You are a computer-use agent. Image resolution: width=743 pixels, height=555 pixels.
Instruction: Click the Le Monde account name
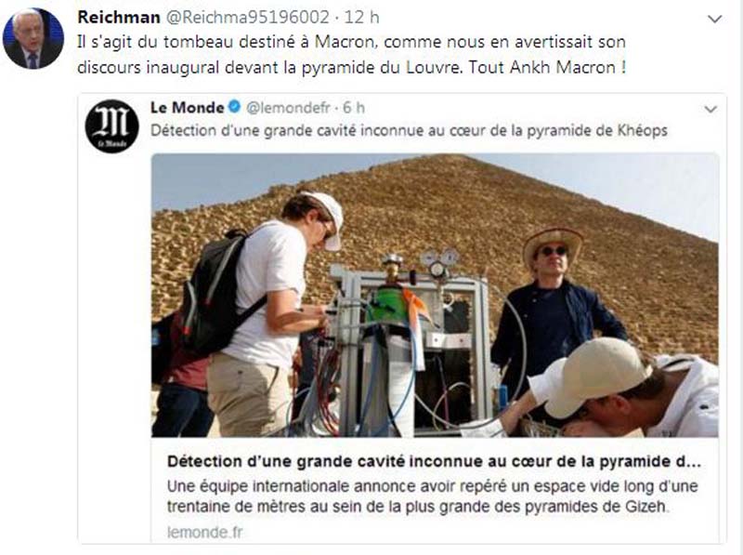click(188, 107)
